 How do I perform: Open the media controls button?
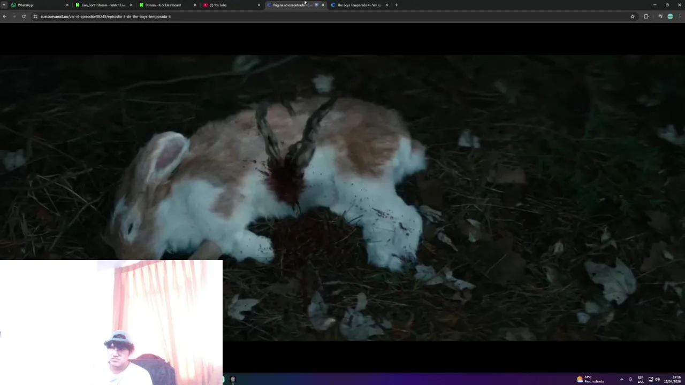tap(660, 17)
